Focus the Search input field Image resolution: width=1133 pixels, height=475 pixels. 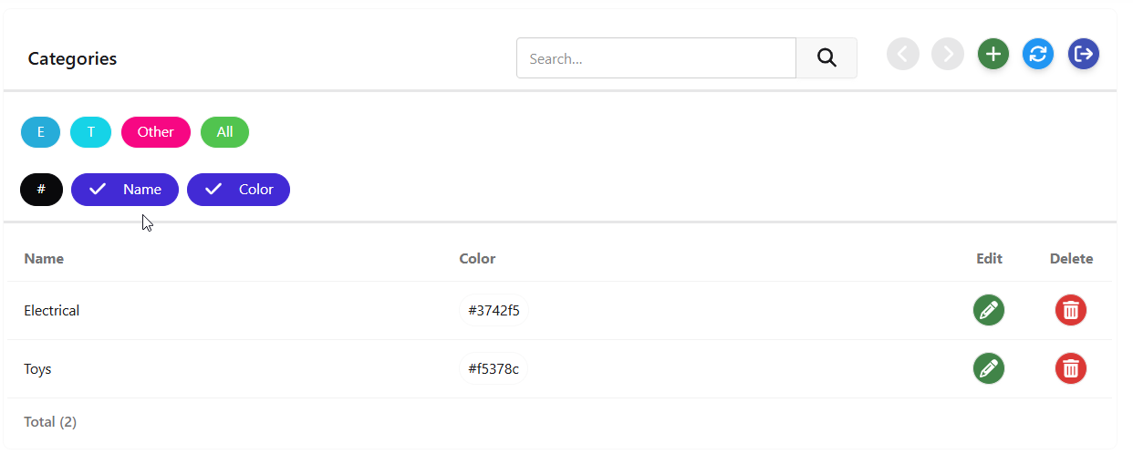click(x=656, y=58)
